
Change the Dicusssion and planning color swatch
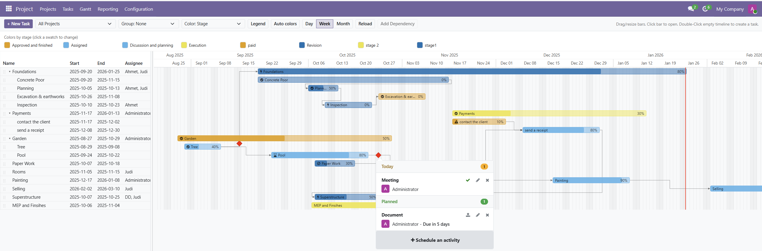[x=125, y=45]
